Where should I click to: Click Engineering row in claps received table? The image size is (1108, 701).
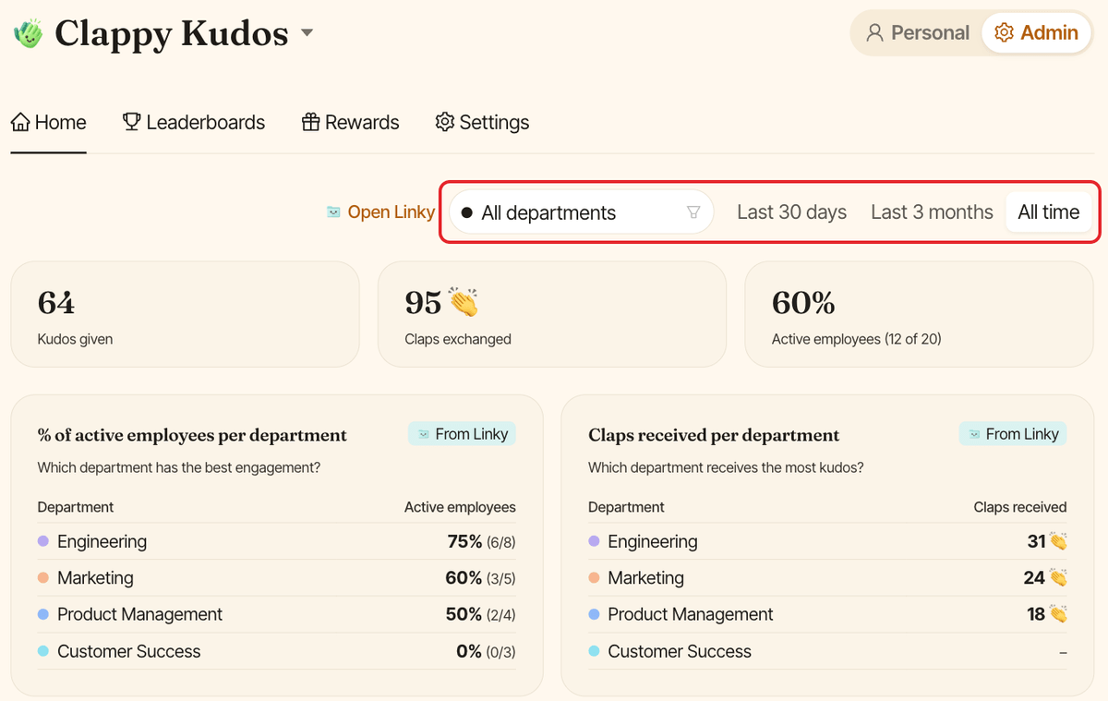pyautogui.click(x=827, y=542)
